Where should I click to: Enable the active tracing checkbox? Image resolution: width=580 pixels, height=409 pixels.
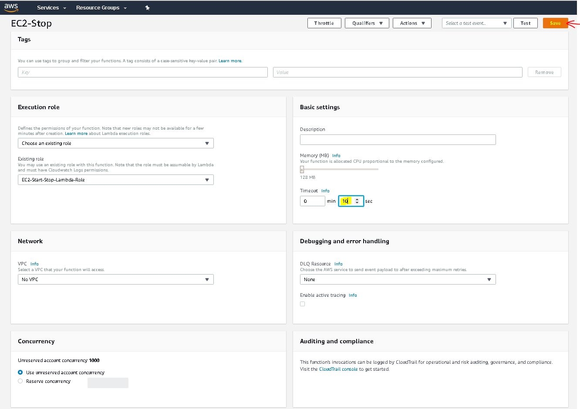click(303, 304)
